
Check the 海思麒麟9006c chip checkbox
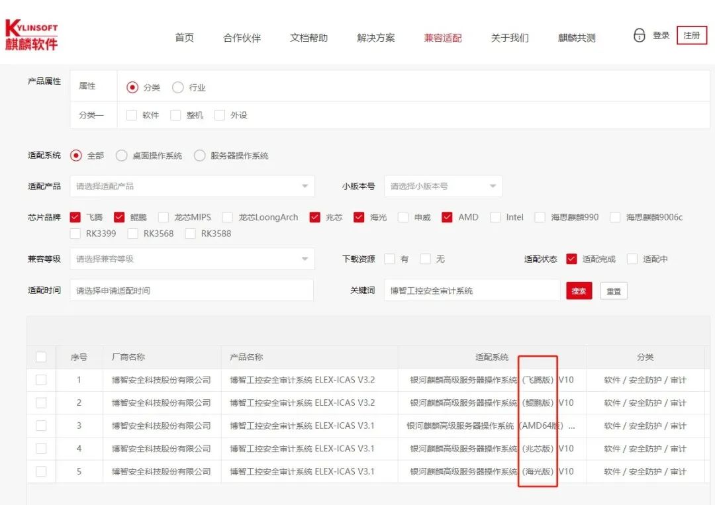pos(615,217)
